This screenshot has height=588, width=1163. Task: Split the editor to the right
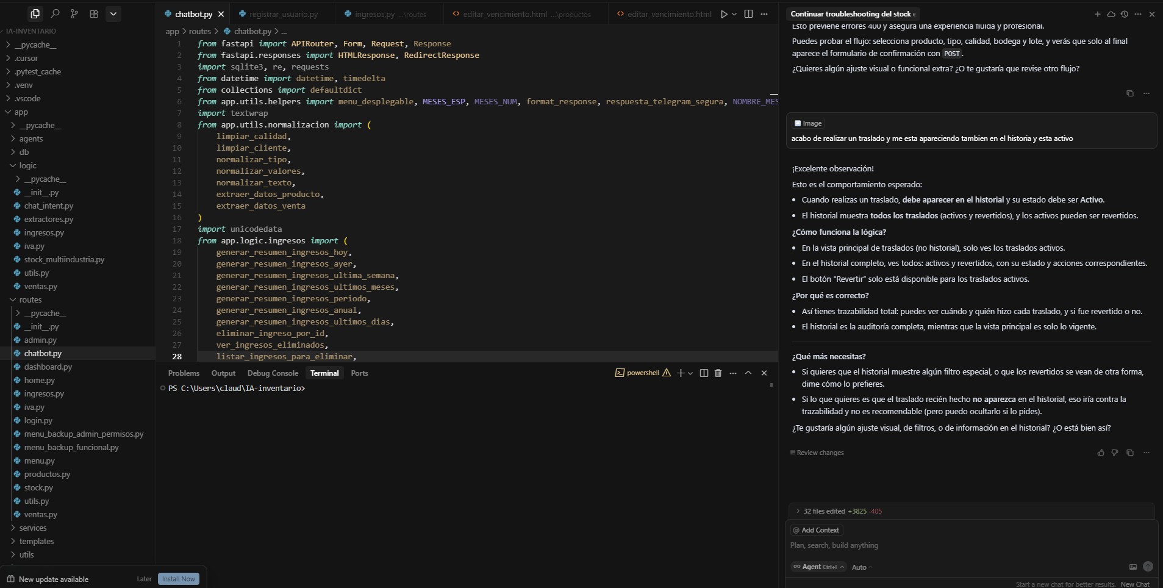[x=749, y=14]
